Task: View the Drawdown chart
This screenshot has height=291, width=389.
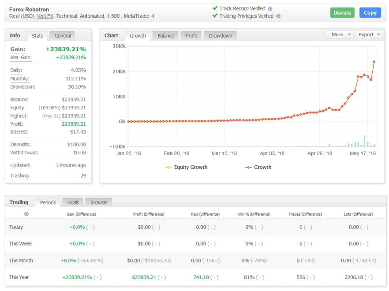Action: click(x=221, y=36)
